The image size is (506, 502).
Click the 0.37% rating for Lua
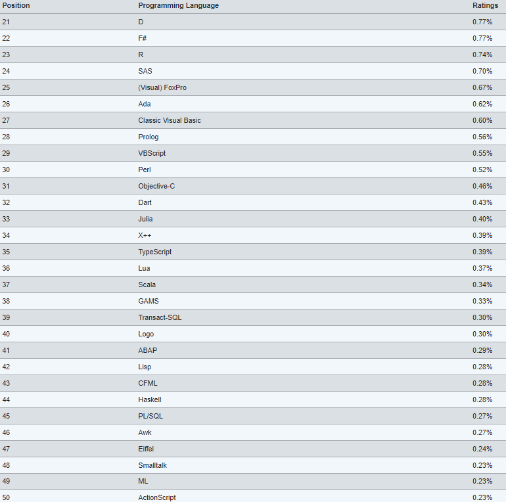pyautogui.click(x=482, y=268)
